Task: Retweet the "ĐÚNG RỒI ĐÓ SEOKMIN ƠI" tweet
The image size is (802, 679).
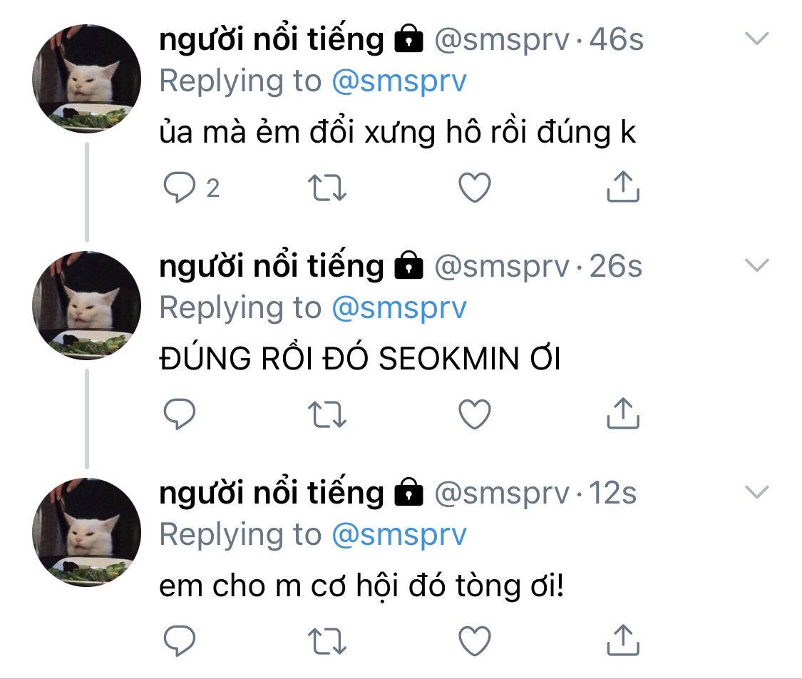Action: 327,414
